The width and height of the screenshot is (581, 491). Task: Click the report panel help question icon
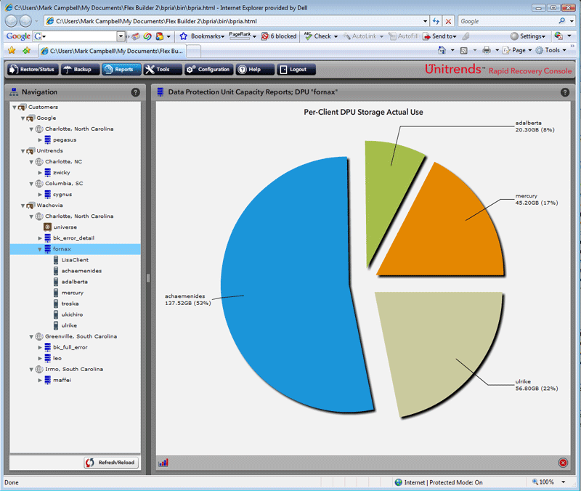click(565, 92)
